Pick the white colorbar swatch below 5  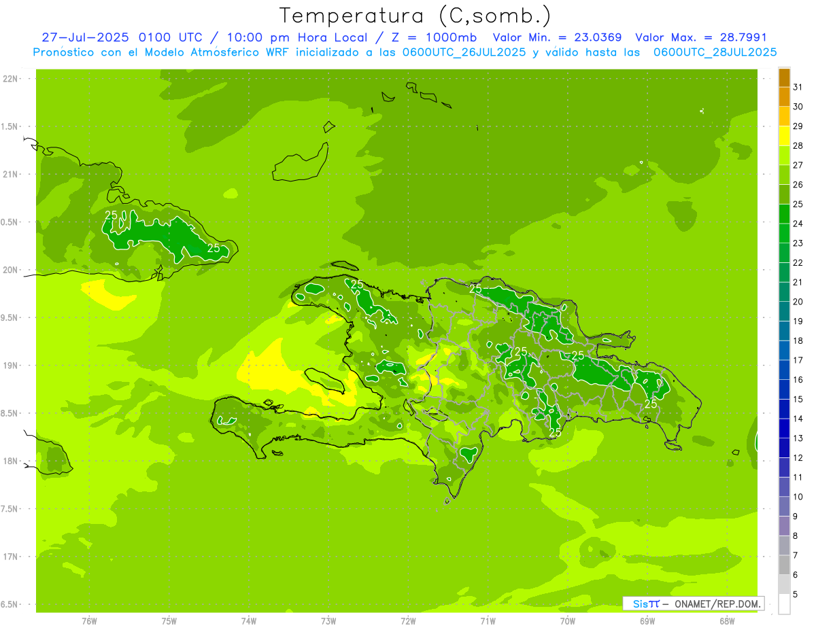(x=784, y=604)
